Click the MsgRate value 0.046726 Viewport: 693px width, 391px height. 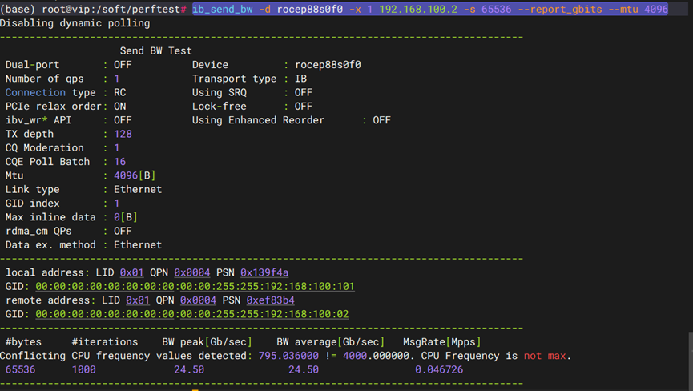438,369
